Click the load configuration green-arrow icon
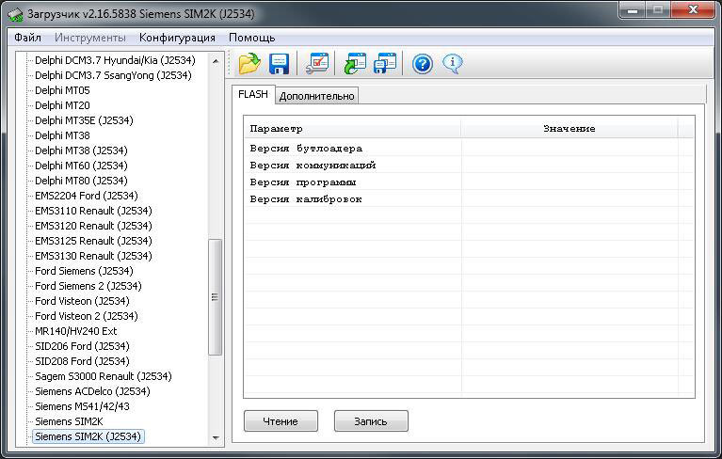 click(355, 64)
